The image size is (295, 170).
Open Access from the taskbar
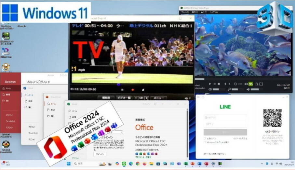click(206, 164)
